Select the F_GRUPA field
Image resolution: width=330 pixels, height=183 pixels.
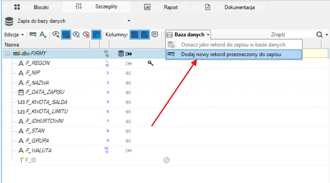[37, 140]
